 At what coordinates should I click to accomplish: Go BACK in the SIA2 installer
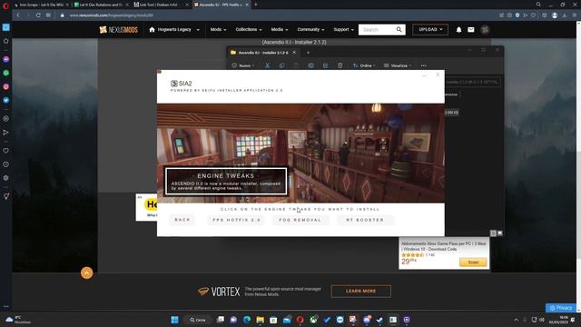coord(182,220)
